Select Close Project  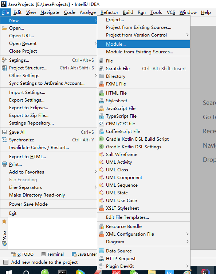click(48, 51)
